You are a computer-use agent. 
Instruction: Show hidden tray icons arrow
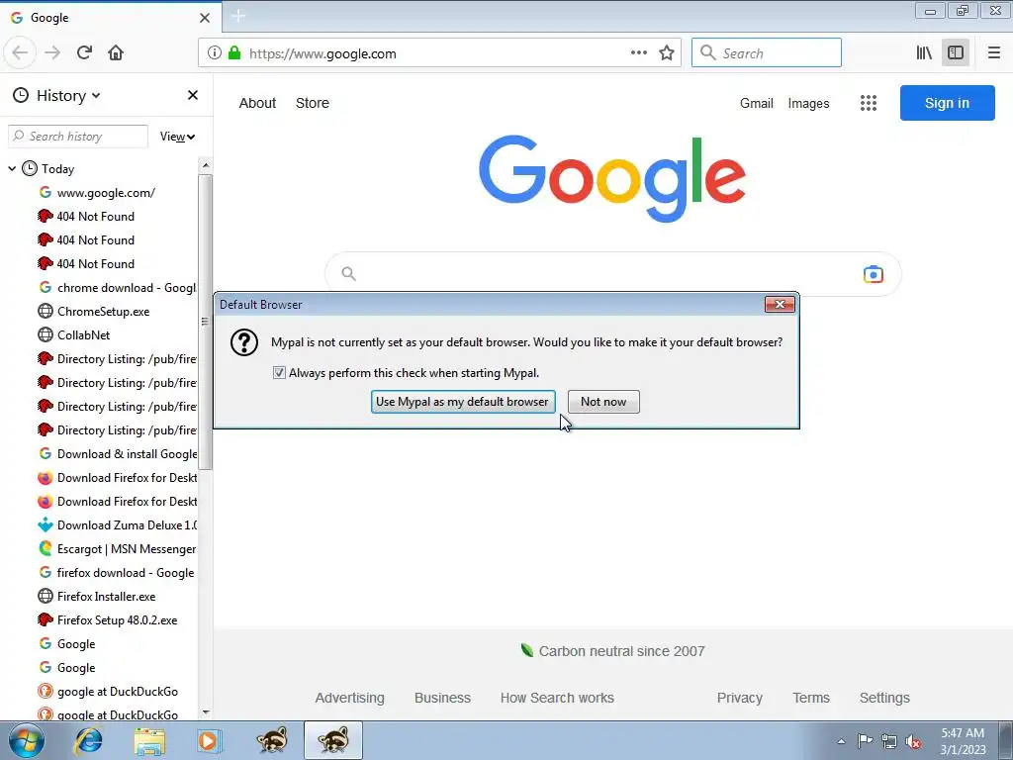tap(841, 741)
